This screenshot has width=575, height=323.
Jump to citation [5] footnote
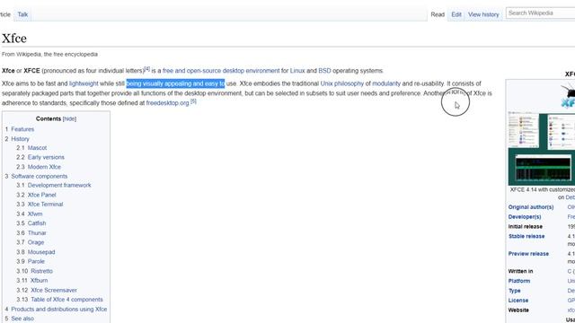[x=193, y=101]
